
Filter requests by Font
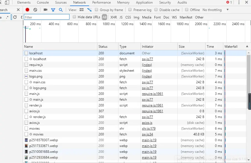tap(157, 17)
